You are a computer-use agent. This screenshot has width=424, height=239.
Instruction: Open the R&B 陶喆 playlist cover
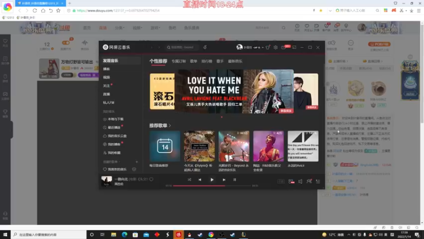pyautogui.click(x=269, y=147)
